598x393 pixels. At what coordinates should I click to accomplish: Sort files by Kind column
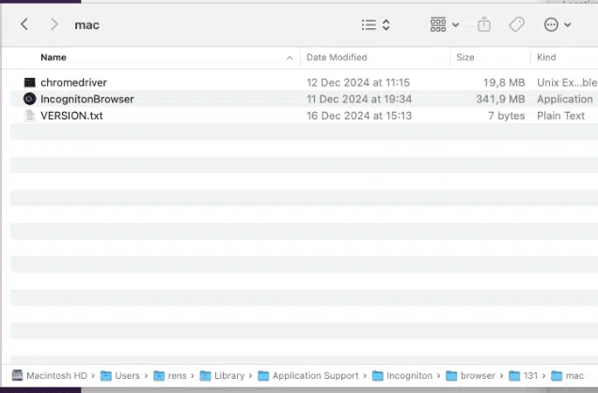click(x=546, y=57)
